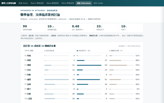Click the 99 抽樣深度編碼 stat card
This screenshot has height=103, width=164.
(x=33, y=28)
